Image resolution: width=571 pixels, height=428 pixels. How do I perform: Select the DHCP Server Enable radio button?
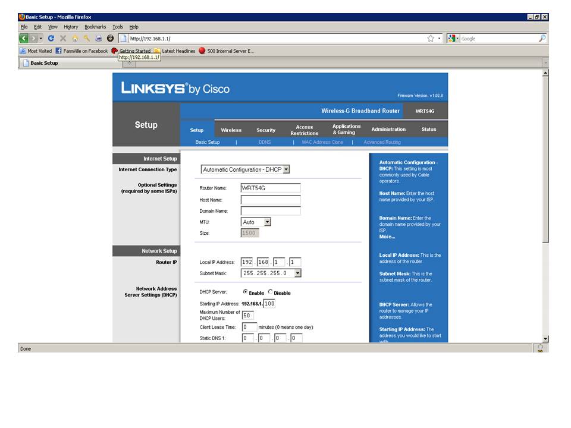[246, 292]
